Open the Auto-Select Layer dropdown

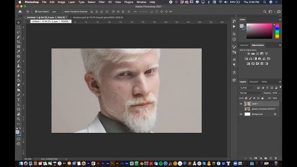pos(56,12)
